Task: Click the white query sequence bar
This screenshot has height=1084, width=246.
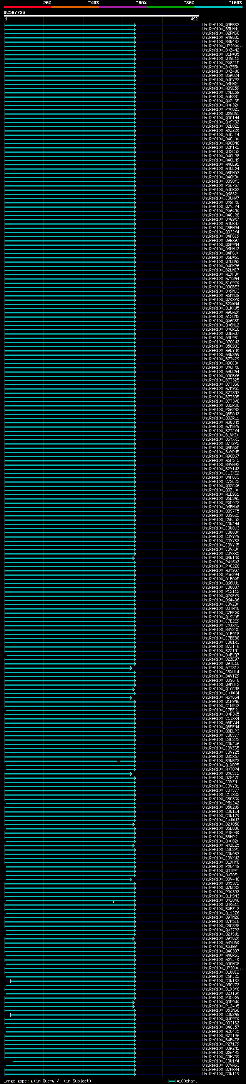Action: coord(101,16)
